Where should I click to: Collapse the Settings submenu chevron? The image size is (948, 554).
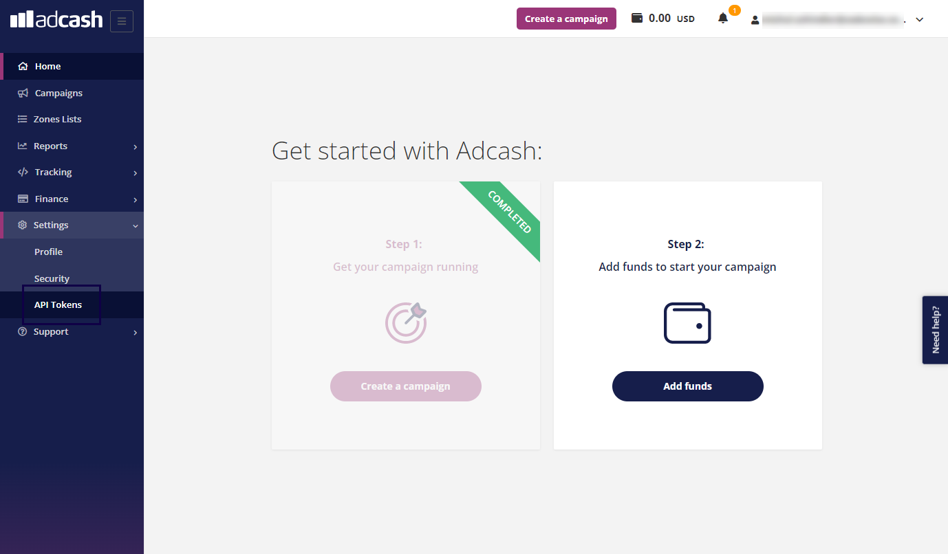tap(135, 225)
